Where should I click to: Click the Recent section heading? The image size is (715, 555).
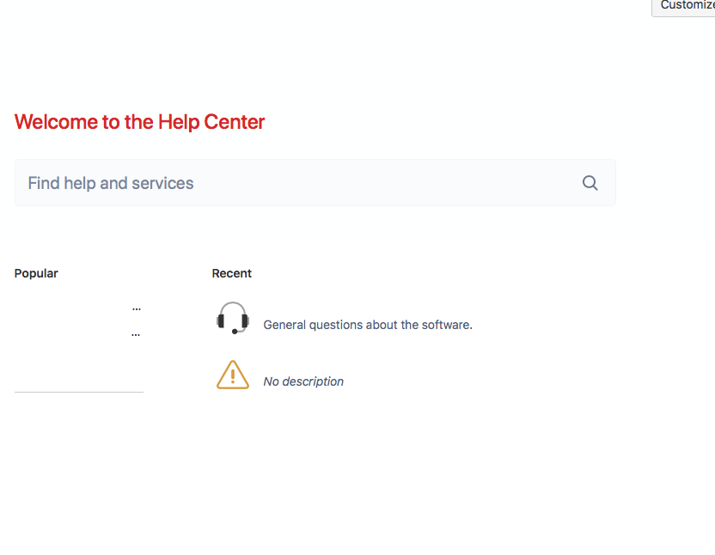coord(232,273)
